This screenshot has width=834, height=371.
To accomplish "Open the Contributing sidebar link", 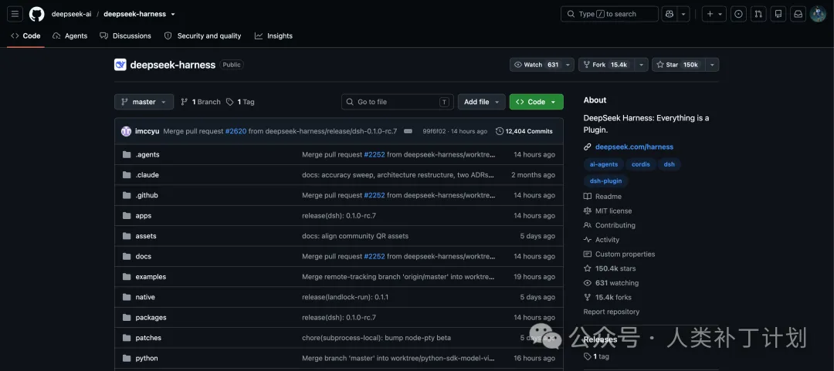I will [x=609, y=225].
